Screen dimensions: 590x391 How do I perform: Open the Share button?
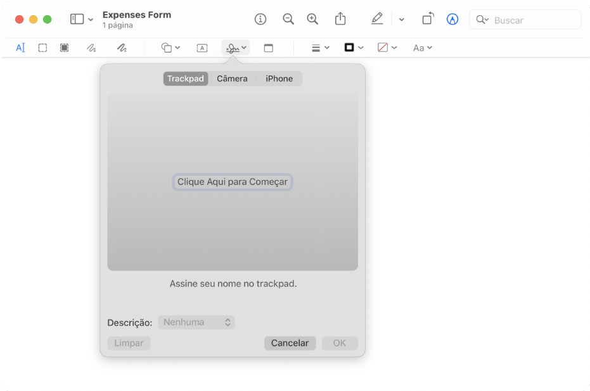(x=341, y=19)
